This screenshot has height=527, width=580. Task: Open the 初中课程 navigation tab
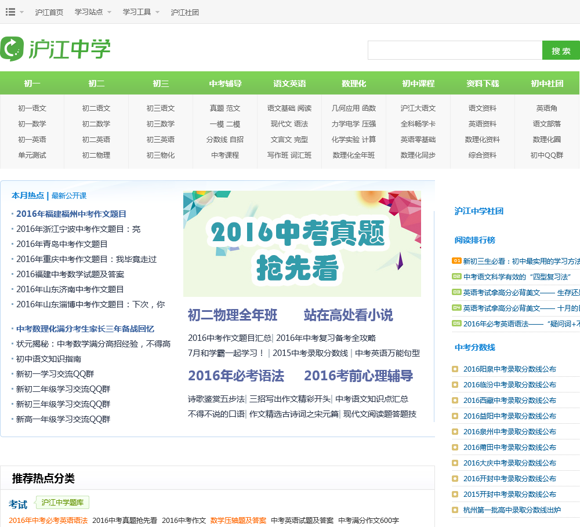(418, 83)
